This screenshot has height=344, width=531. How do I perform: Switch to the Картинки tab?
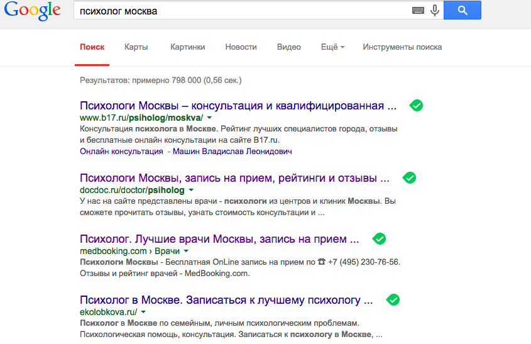point(188,47)
